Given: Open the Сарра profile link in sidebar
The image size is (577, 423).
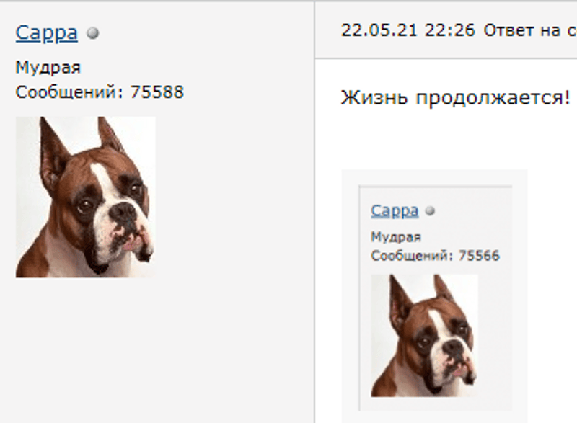Looking at the screenshot, I should click(x=47, y=32).
